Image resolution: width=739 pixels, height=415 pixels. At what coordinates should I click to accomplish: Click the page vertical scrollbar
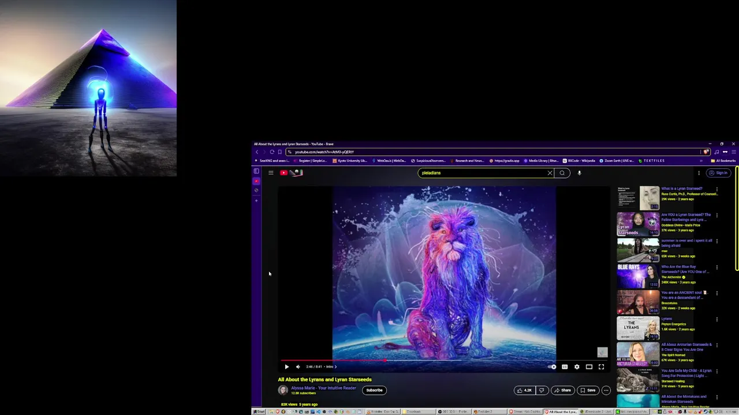[737, 218]
